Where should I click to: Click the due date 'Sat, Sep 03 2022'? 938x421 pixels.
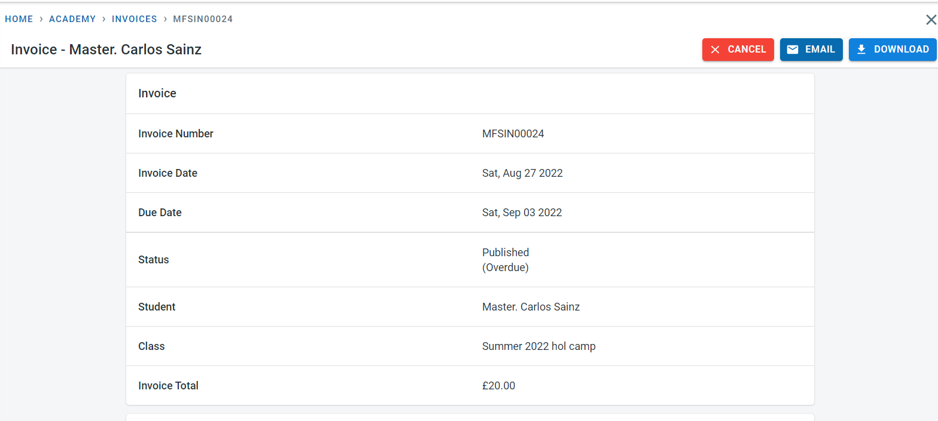click(x=522, y=213)
